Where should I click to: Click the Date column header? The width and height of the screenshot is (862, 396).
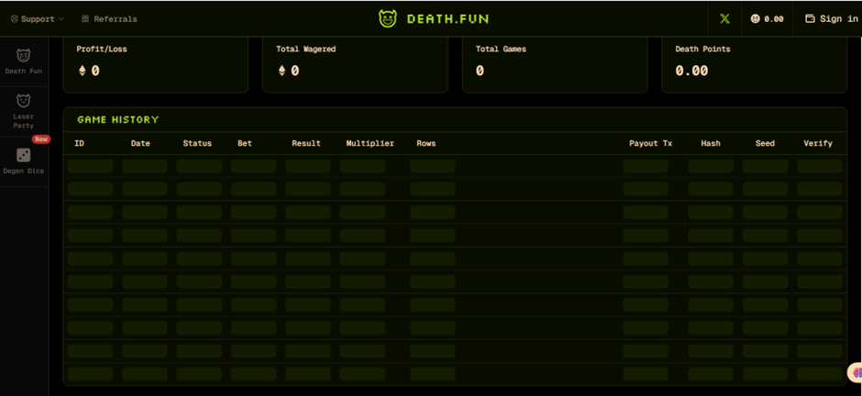point(140,143)
